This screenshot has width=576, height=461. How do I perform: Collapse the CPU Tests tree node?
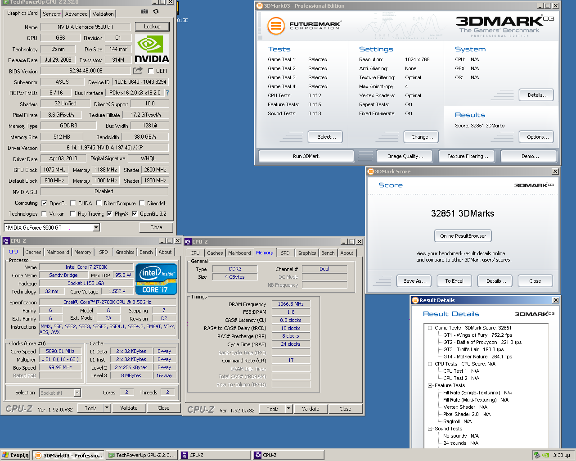430,364
